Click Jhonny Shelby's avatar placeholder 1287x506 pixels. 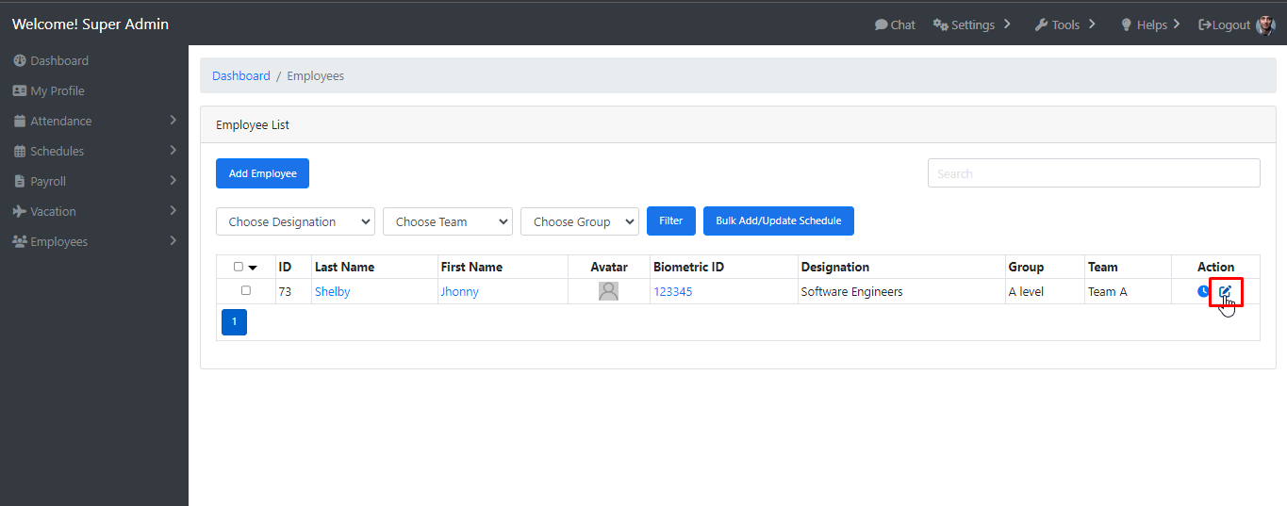(x=608, y=291)
